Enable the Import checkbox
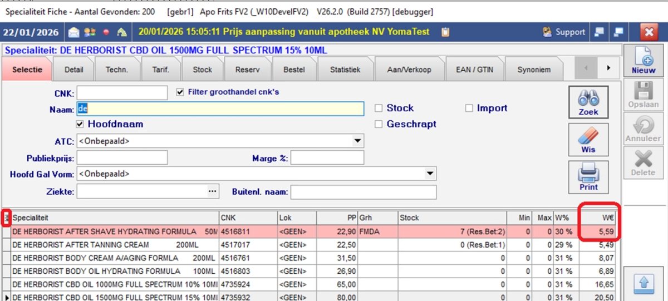This screenshot has width=668, height=301. pyautogui.click(x=469, y=108)
